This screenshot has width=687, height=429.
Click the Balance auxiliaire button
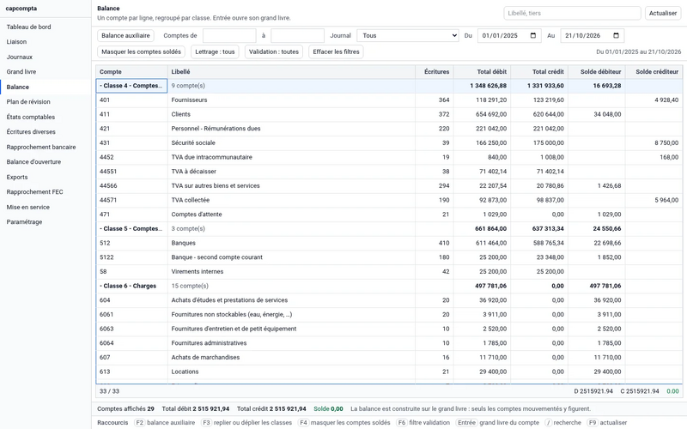125,35
